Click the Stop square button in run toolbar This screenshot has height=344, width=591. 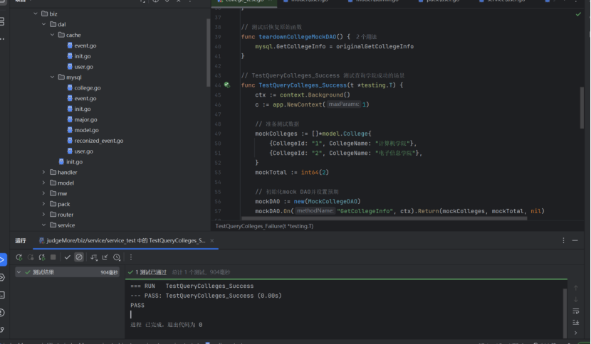(53, 257)
